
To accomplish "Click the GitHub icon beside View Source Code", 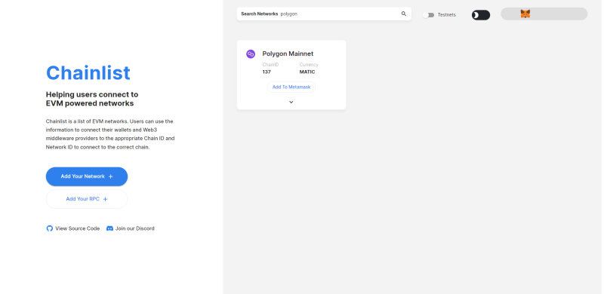I will click(50, 228).
